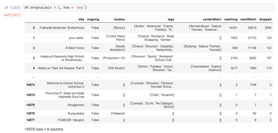Click tags cell with 'Ecchi', 'No Dialogue'
The width and height of the screenshot is (278, 133).
coord(152,105)
